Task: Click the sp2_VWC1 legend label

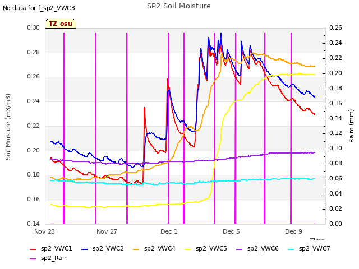Action: pos(56,248)
